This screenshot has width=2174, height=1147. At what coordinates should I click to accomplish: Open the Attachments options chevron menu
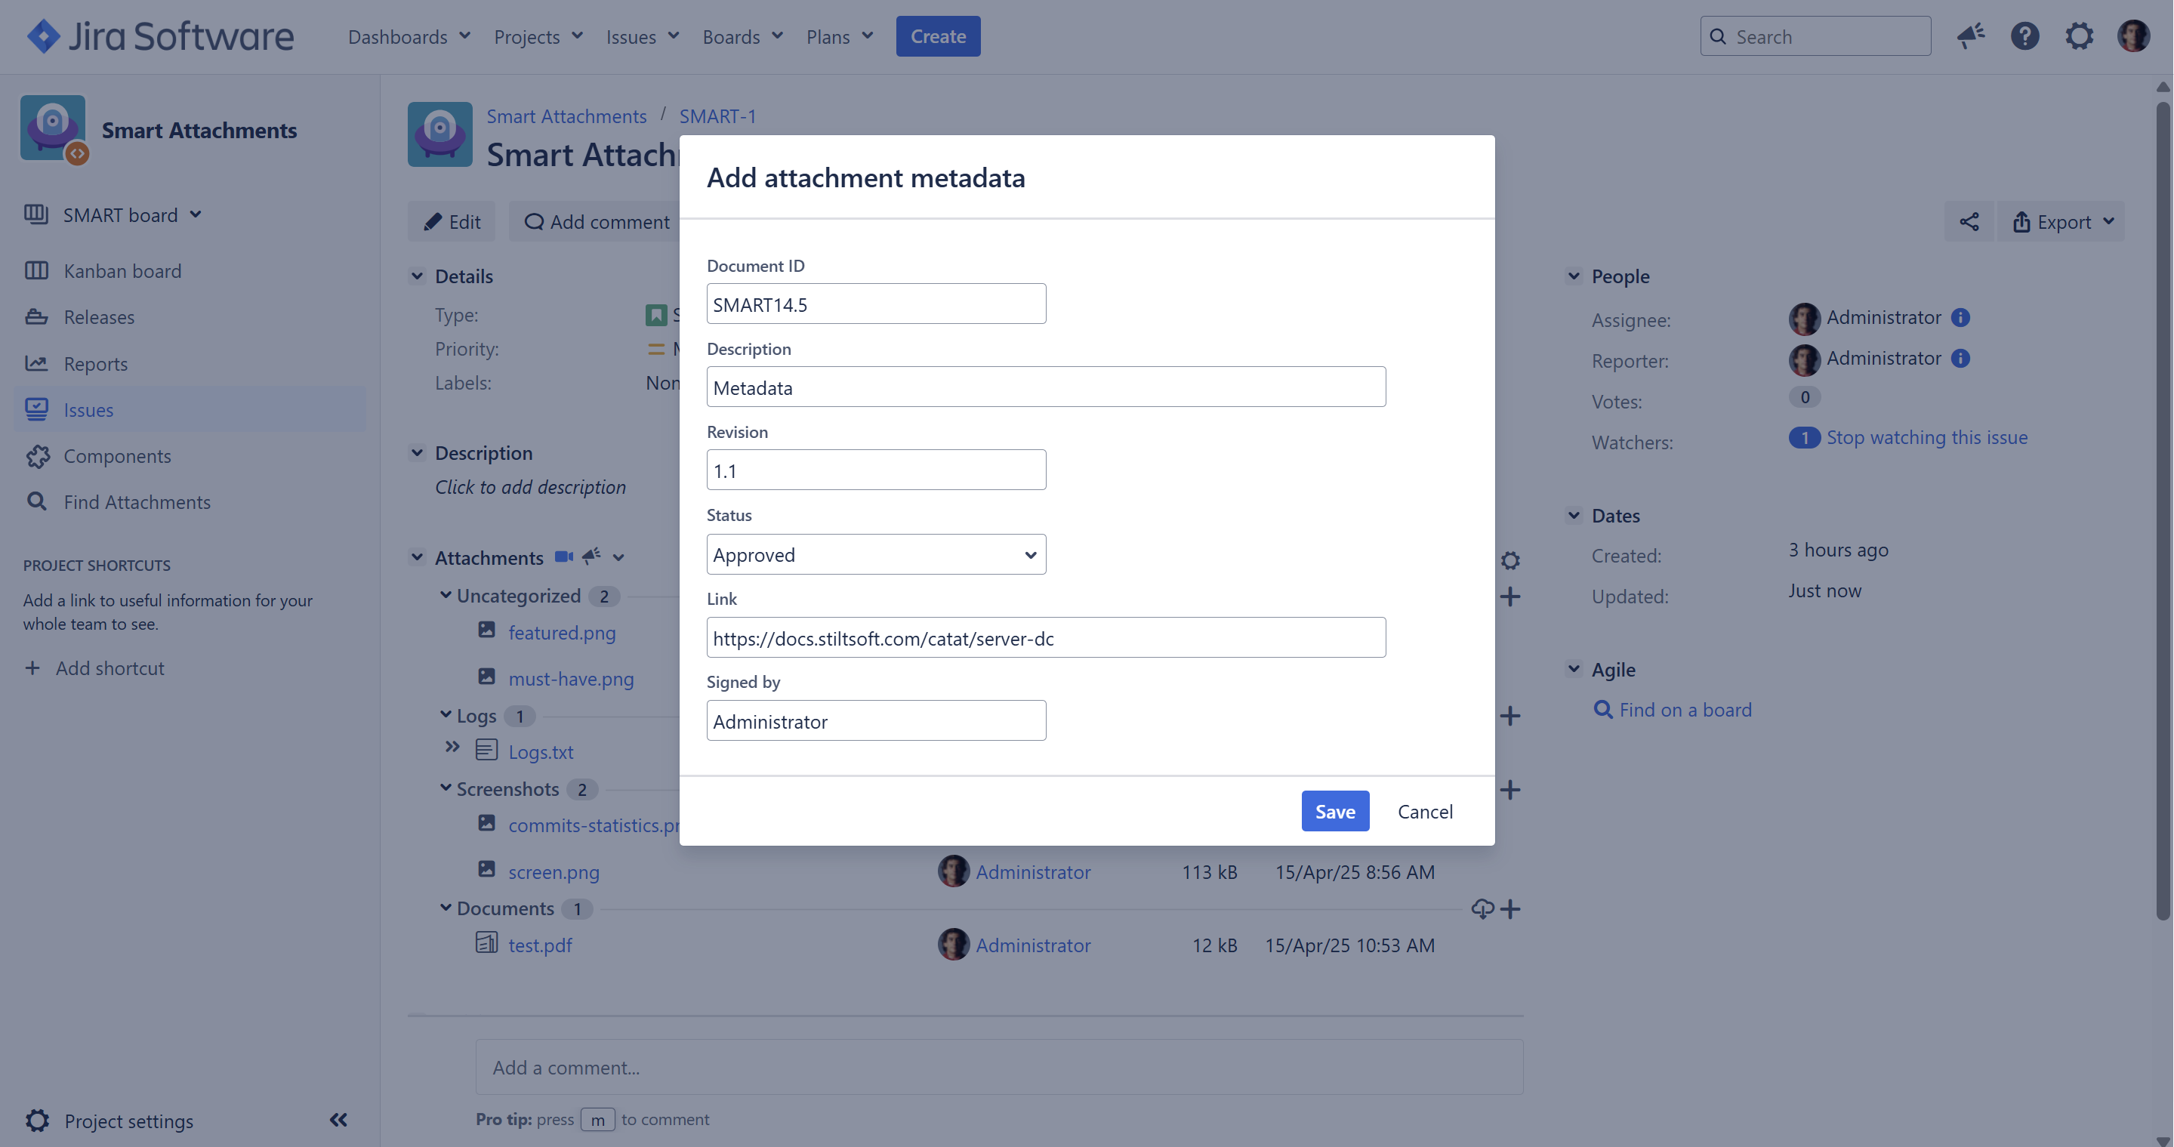618,557
